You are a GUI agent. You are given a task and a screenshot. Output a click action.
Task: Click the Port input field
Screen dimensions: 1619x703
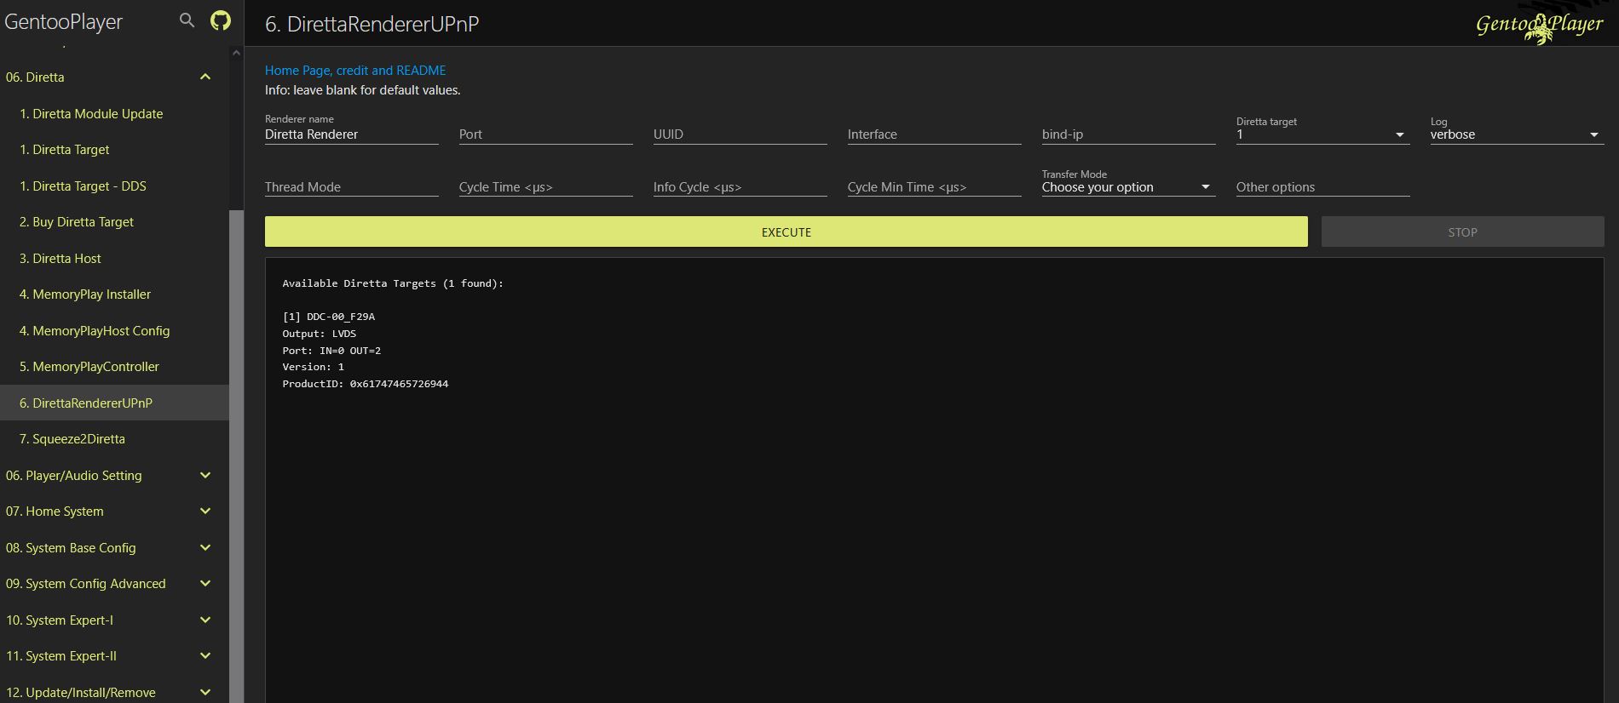[x=545, y=134]
